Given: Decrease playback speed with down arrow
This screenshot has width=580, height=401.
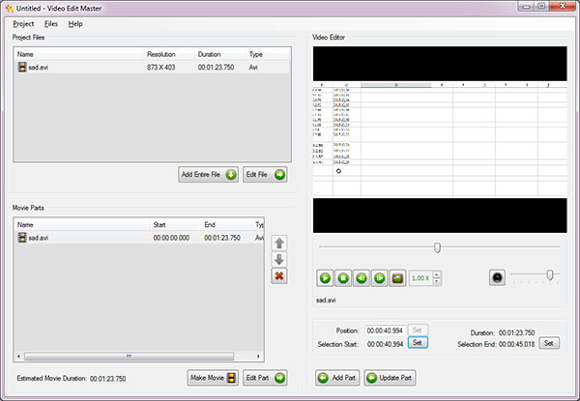Looking at the screenshot, I should point(437,281).
